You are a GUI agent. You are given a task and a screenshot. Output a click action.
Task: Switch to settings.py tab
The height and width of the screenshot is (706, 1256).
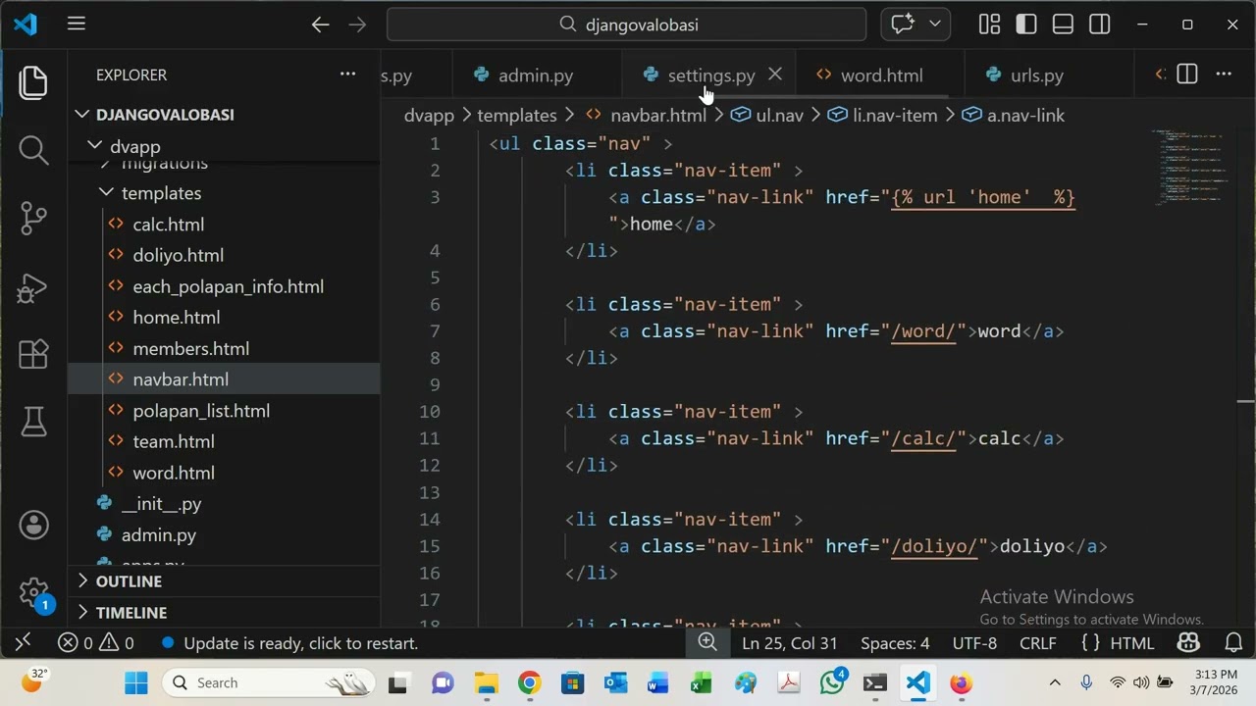710,76
